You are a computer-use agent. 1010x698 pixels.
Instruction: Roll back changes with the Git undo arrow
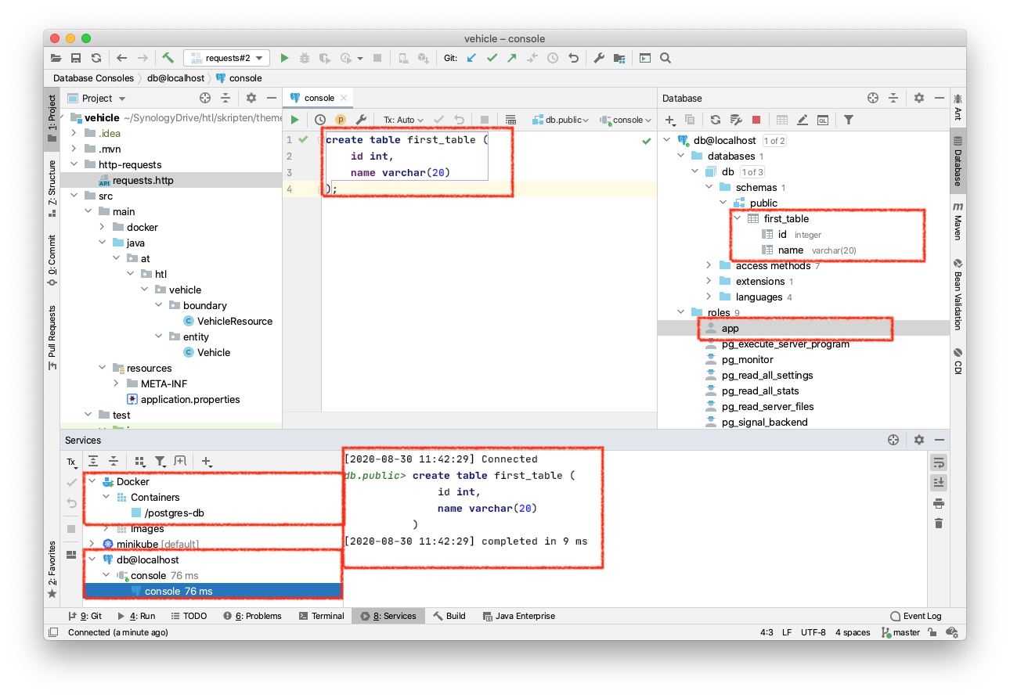click(573, 58)
